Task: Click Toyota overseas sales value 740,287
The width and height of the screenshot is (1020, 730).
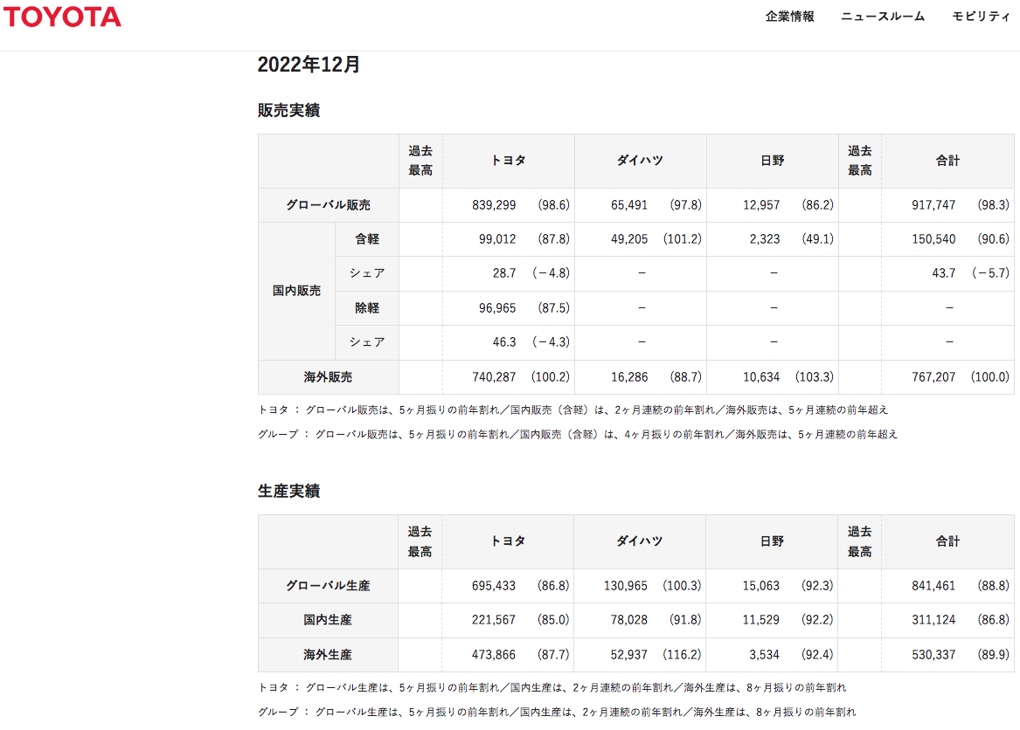Action: pos(494,377)
